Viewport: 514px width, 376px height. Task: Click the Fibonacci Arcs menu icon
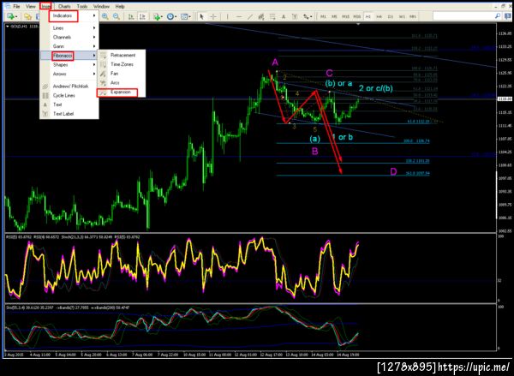coord(104,82)
